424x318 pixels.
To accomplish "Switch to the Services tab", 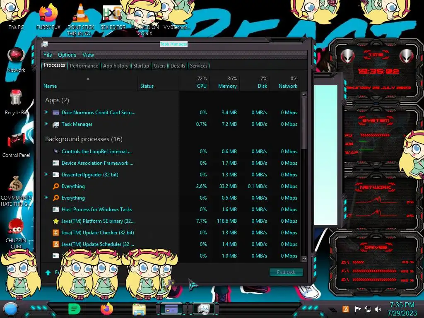I will click(199, 66).
